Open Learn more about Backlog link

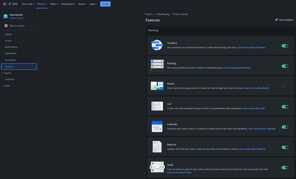point(237,68)
